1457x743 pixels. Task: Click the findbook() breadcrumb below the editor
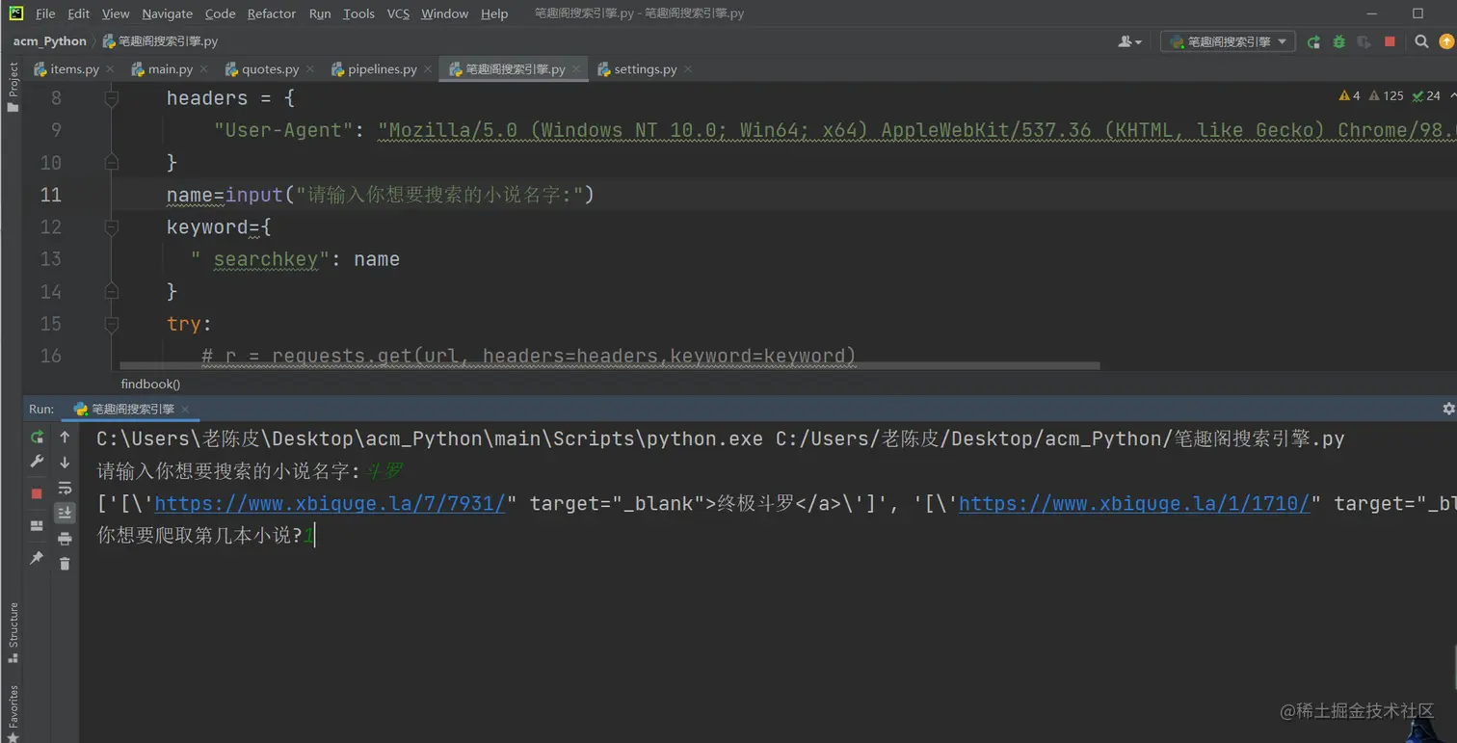pos(150,384)
